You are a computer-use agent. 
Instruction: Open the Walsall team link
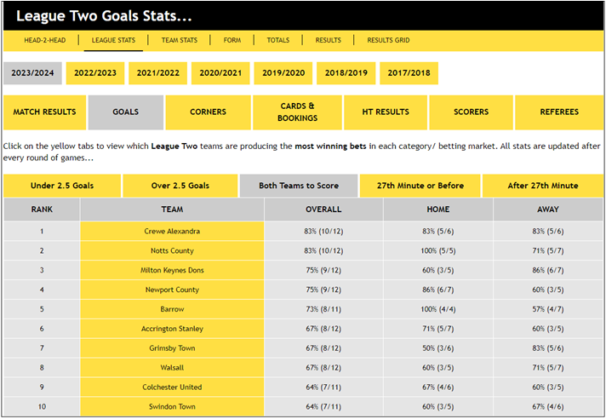[x=172, y=368]
